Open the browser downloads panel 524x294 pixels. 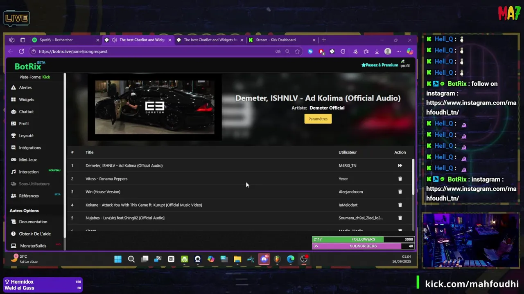point(377,51)
